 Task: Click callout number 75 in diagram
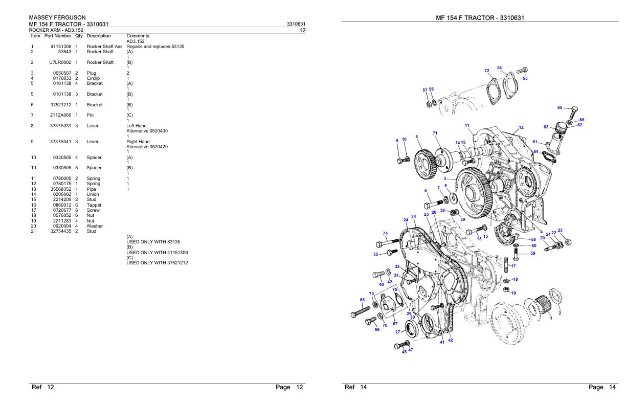click(x=395, y=289)
